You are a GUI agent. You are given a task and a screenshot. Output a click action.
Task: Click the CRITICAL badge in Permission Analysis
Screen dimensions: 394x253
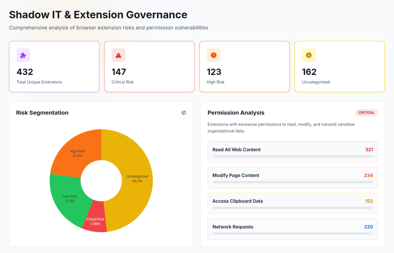366,112
